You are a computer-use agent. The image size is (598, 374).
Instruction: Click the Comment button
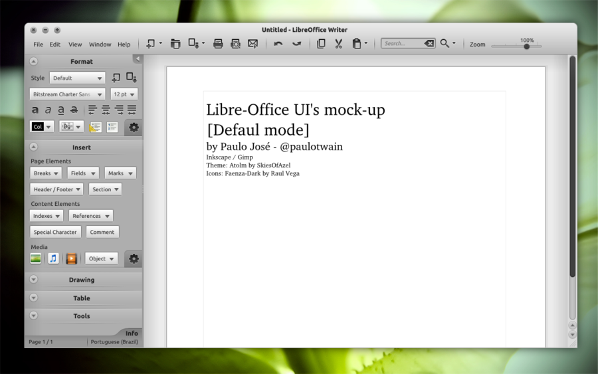point(102,232)
